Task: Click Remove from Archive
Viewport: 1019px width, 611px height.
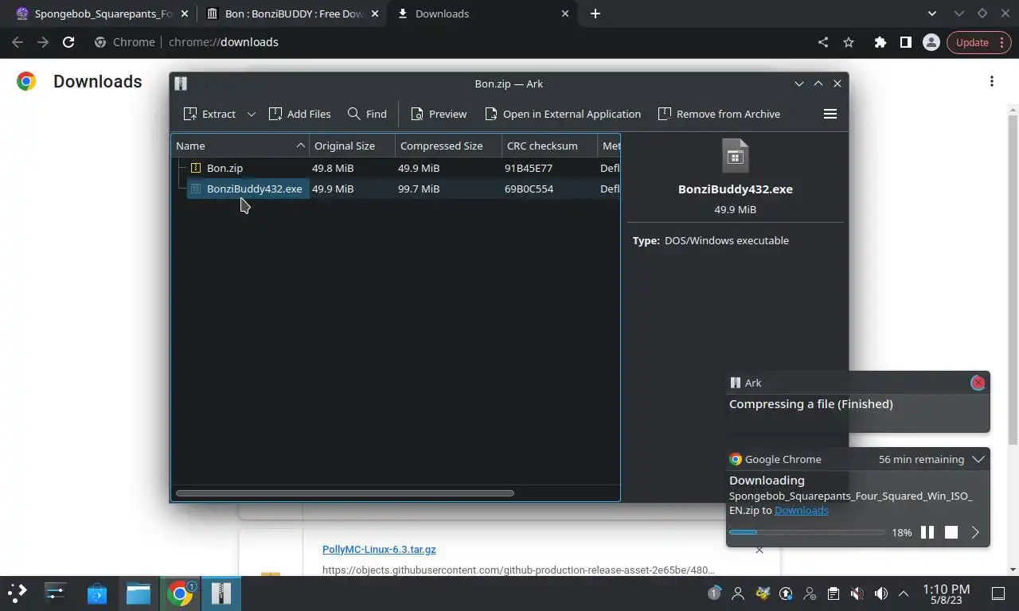Action: click(719, 114)
